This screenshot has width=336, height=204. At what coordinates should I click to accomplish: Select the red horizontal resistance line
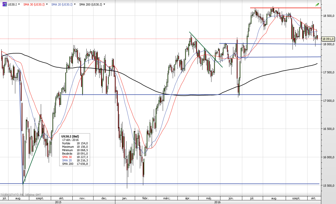pyautogui.click(x=286, y=8)
